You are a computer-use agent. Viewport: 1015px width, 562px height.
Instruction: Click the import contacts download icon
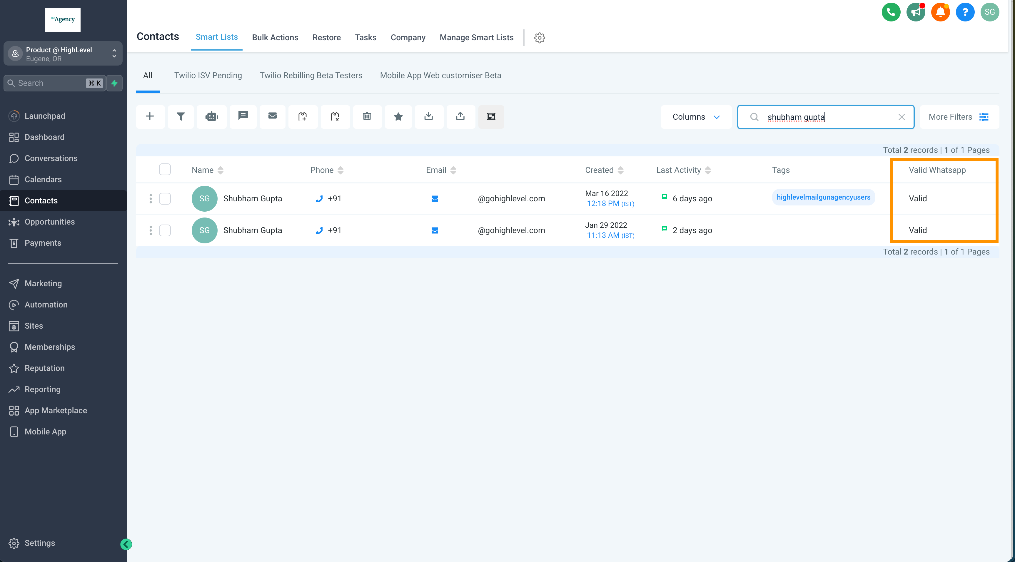pyautogui.click(x=429, y=117)
